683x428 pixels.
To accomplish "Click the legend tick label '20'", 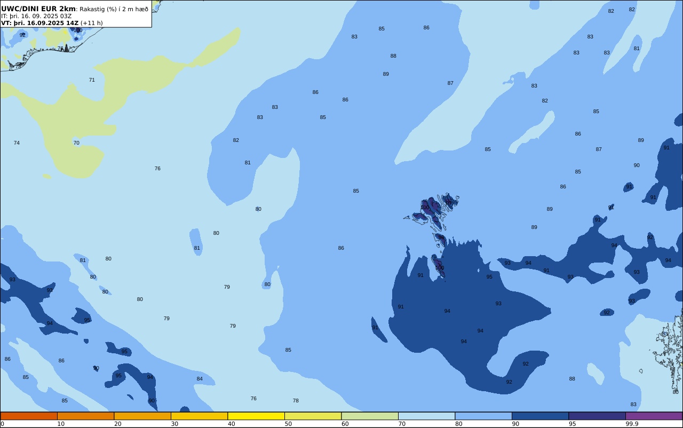I will [x=117, y=424].
